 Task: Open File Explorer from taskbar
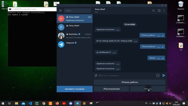pyautogui.click(x=16, y=103)
